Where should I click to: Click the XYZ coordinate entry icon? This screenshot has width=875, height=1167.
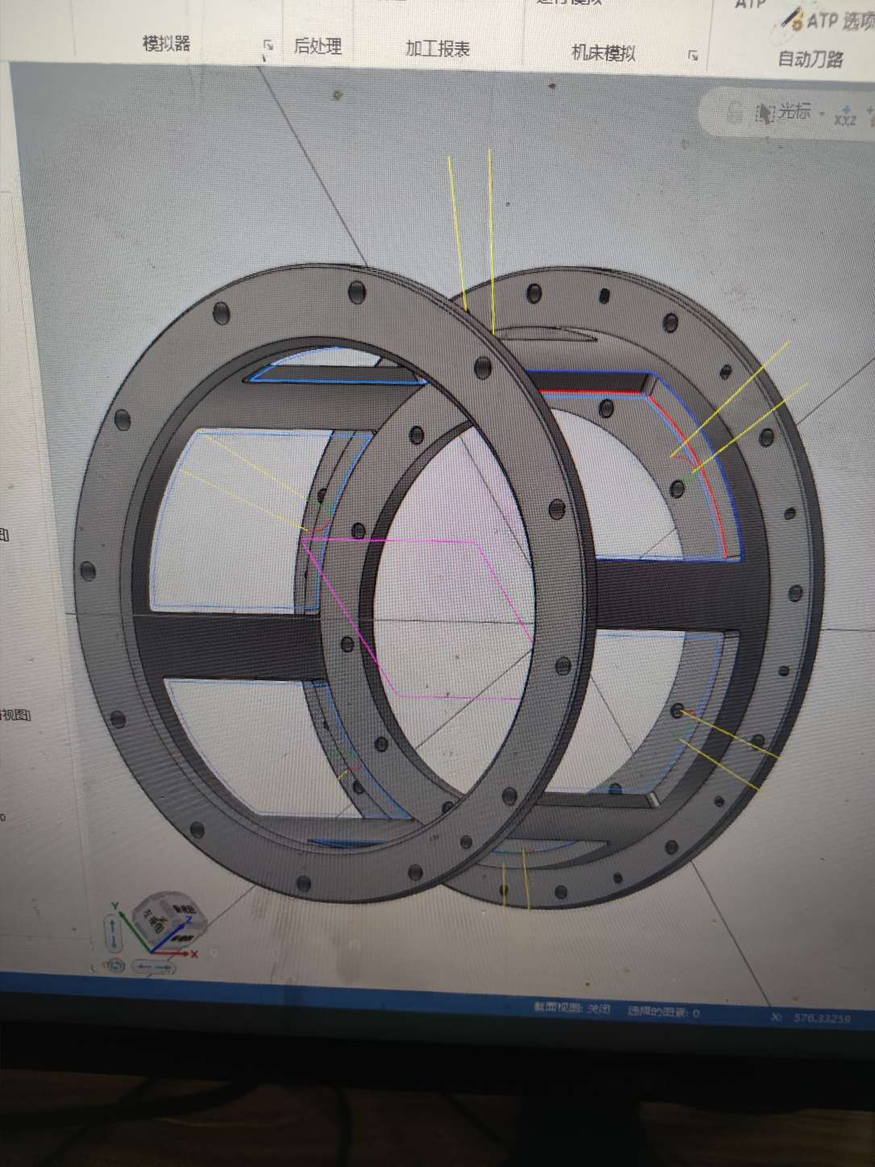pyautogui.click(x=845, y=116)
